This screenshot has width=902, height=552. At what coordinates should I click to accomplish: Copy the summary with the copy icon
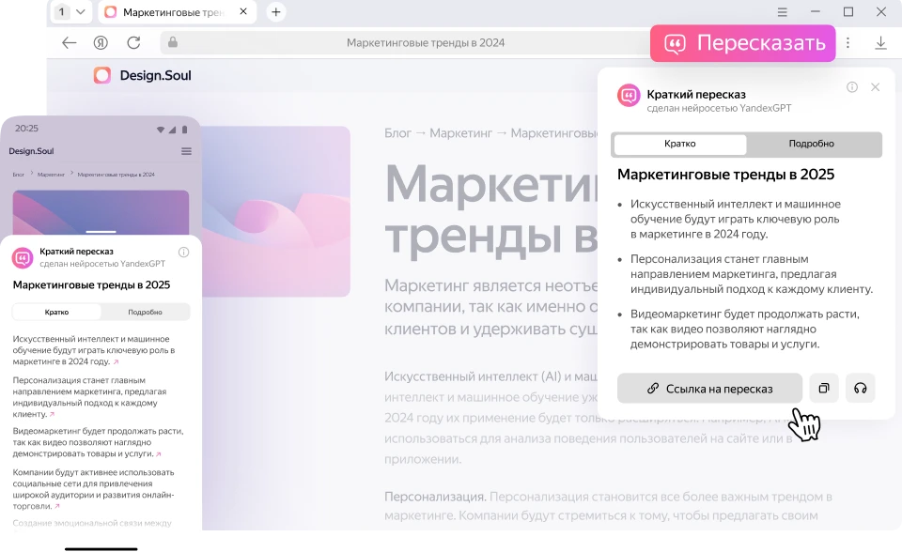824,389
